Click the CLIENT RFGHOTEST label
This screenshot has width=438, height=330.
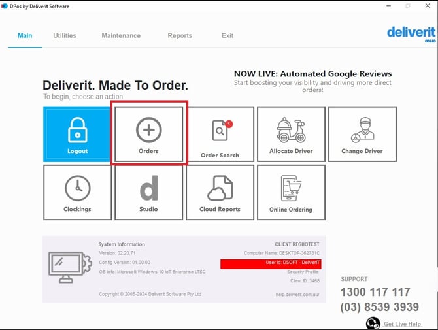[297, 244]
